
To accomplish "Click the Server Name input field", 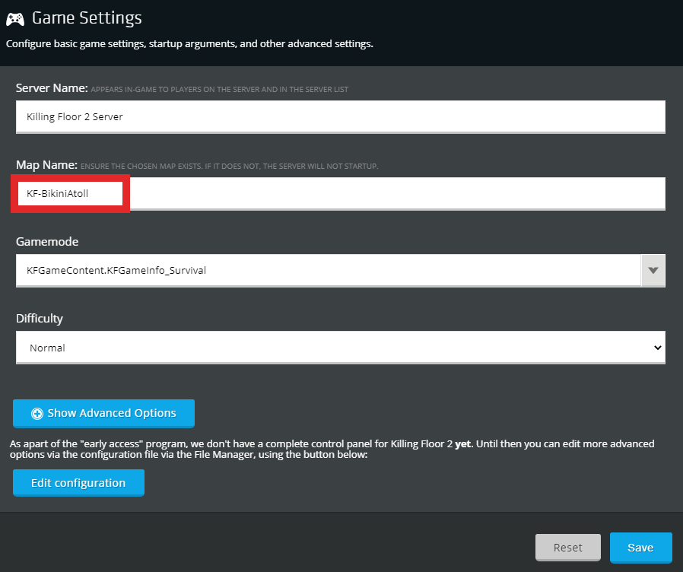I will tap(341, 116).
